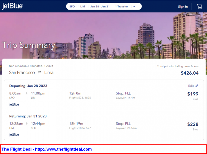Click the jetBlue logo under departing flight

(14, 104)
